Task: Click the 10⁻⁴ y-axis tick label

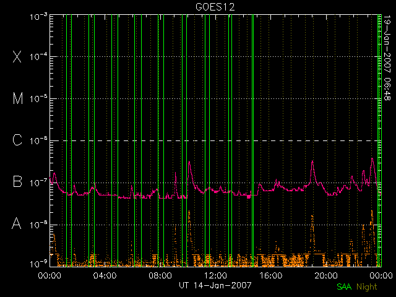Action: pos(38,56)
